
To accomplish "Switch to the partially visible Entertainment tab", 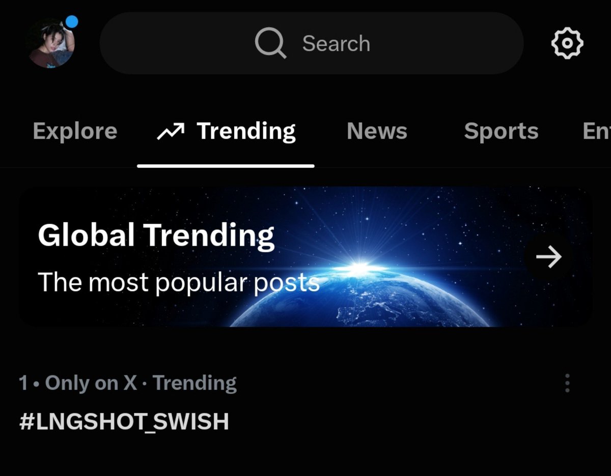I will click(x=596, y=131).
